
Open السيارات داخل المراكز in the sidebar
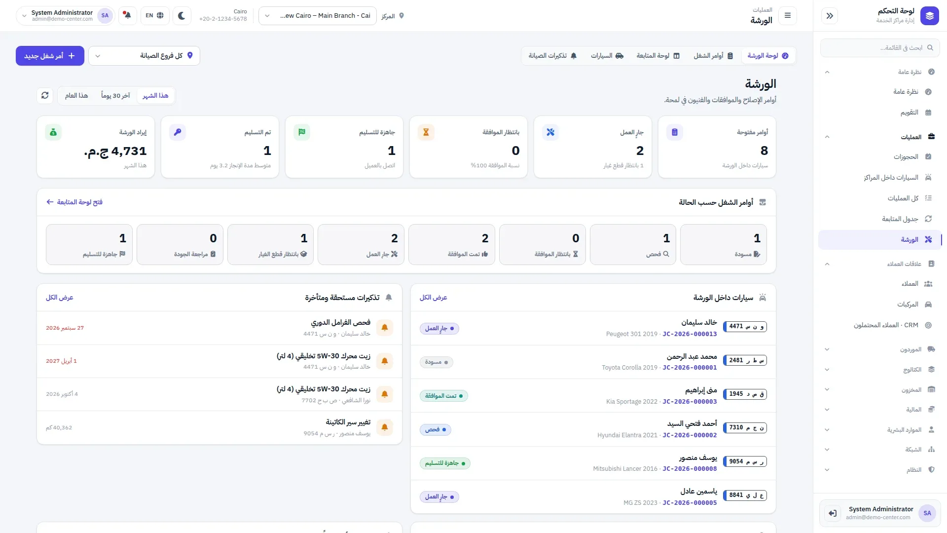coord(880,178)
